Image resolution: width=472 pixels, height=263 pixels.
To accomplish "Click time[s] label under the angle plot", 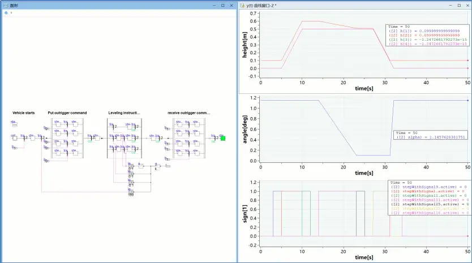I will [x=364, y=173].
